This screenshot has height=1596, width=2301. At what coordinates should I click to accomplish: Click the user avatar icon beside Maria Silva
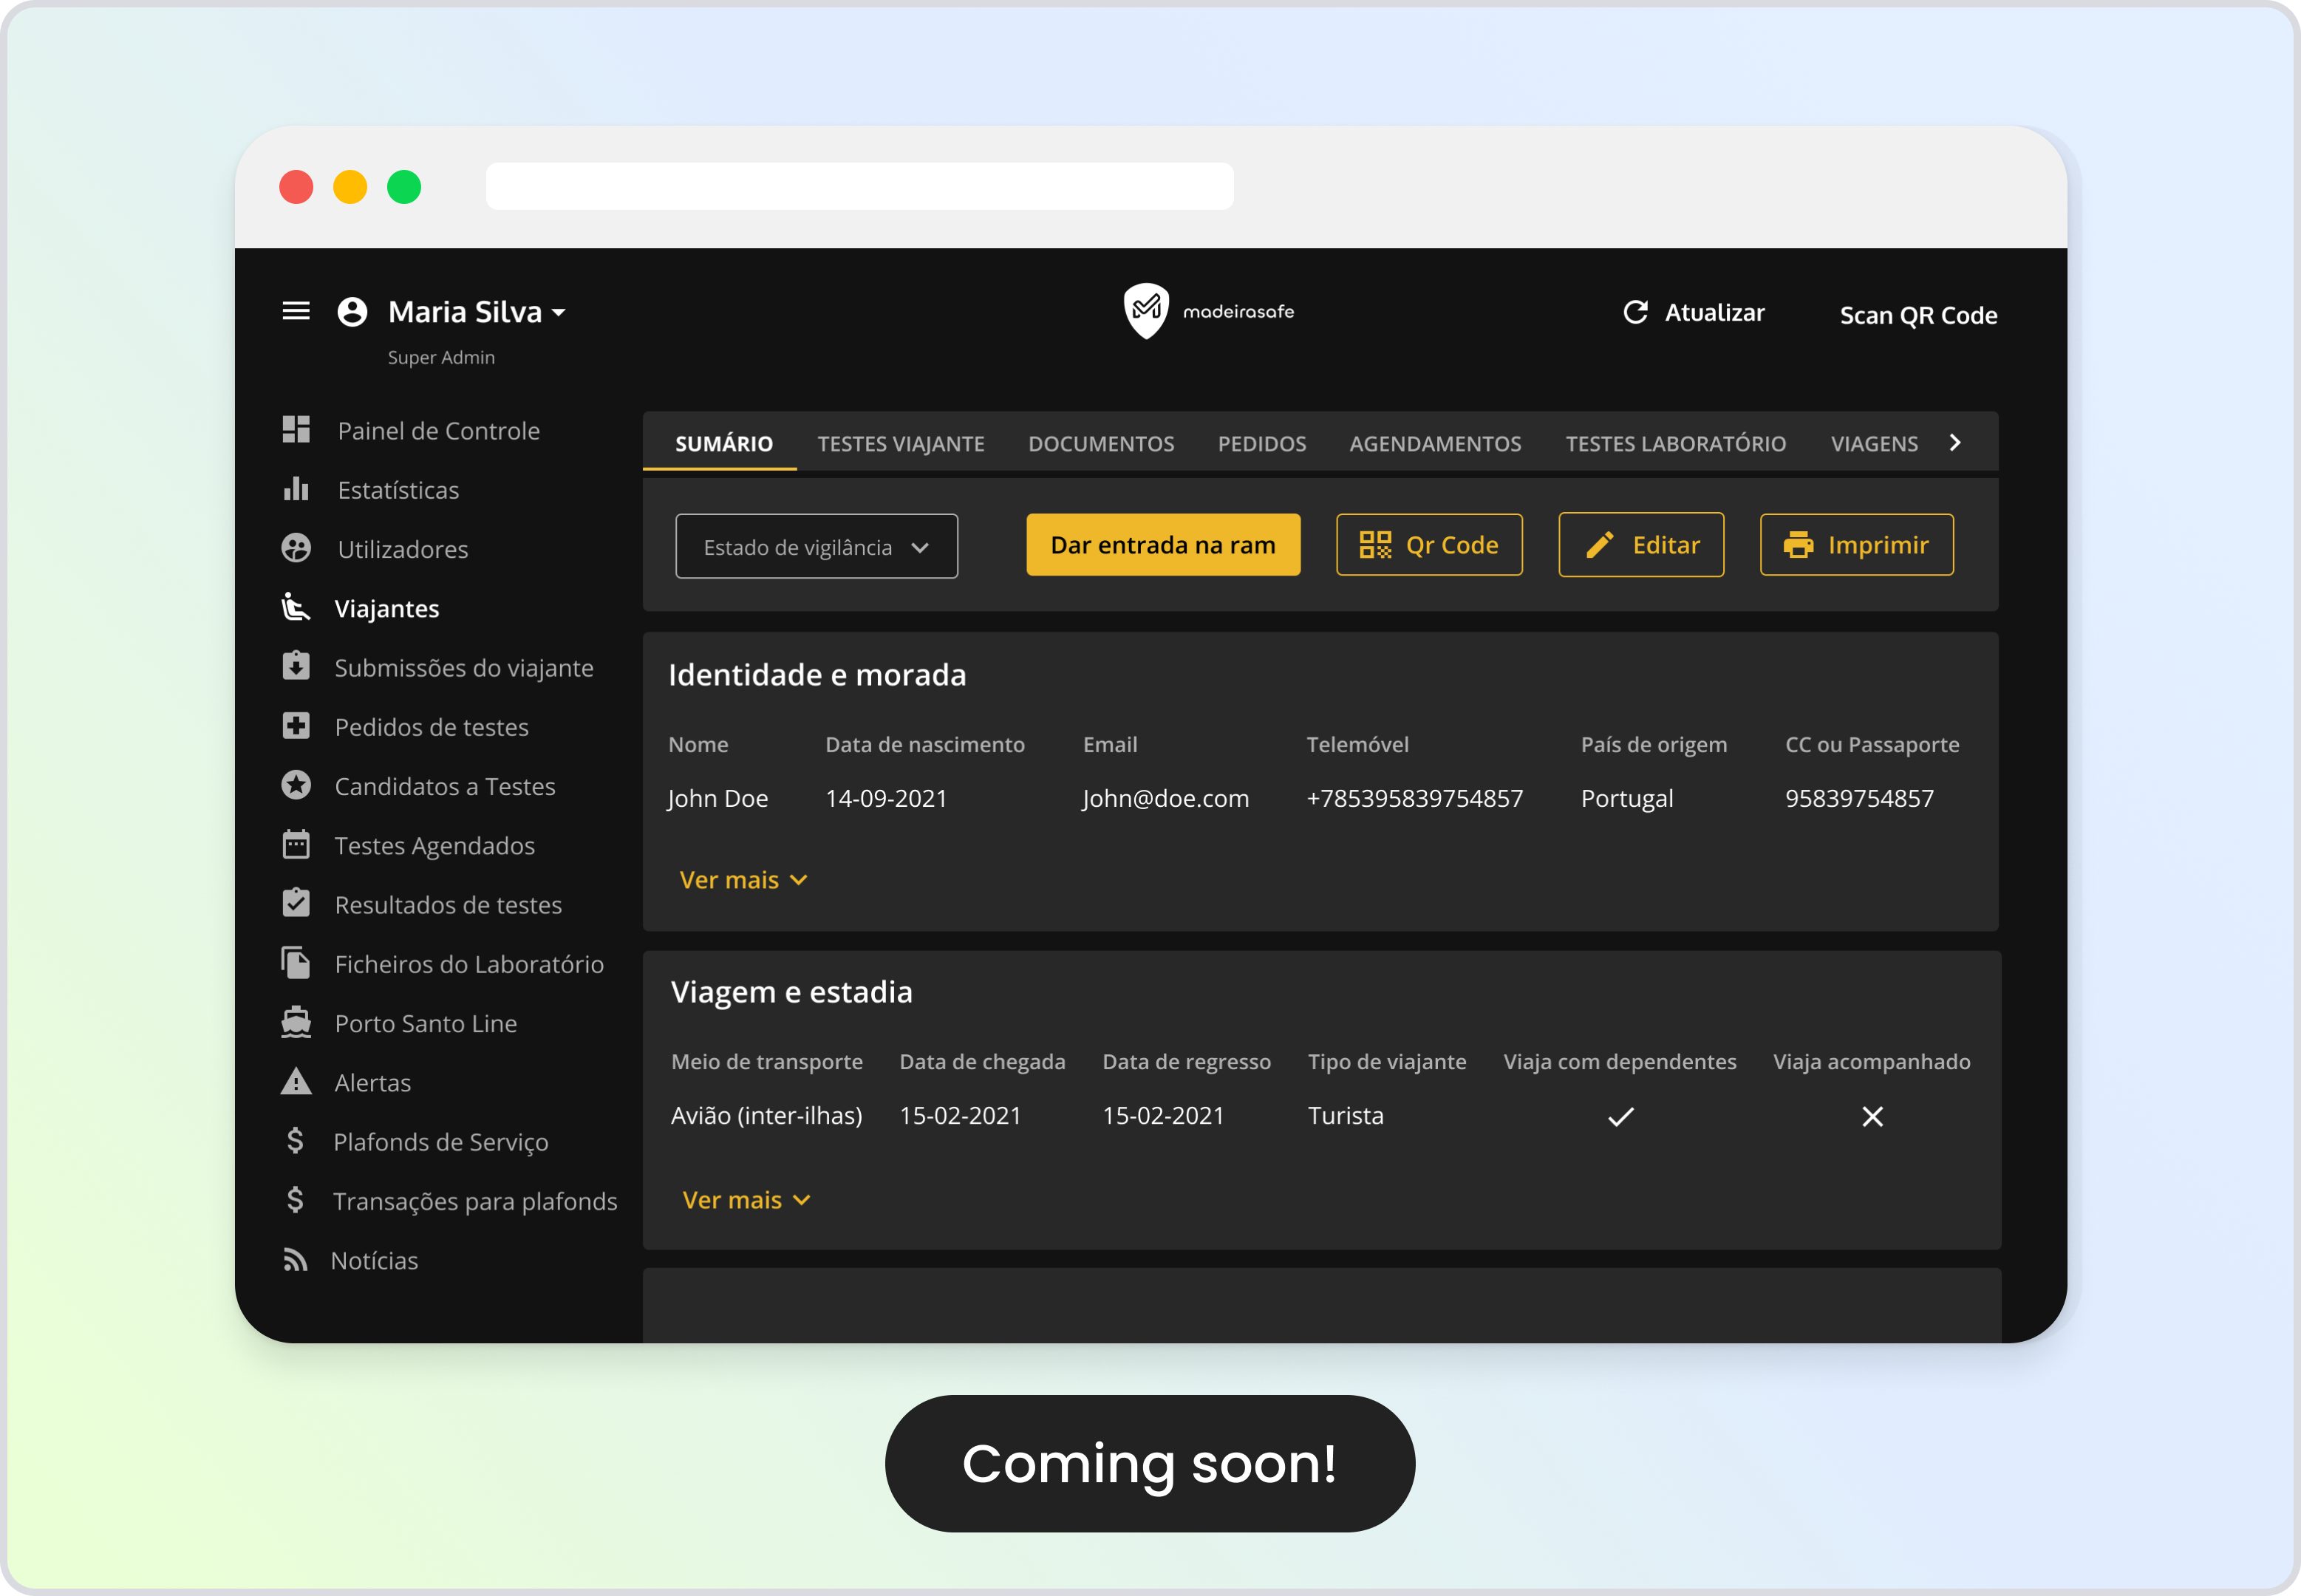pos(352,311)
